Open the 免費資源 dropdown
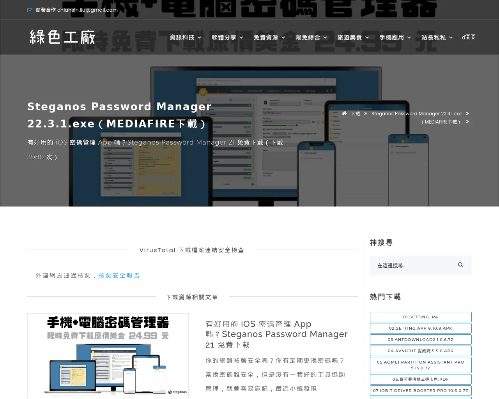Viewport: 499px width, 399px height. [269, 37]
